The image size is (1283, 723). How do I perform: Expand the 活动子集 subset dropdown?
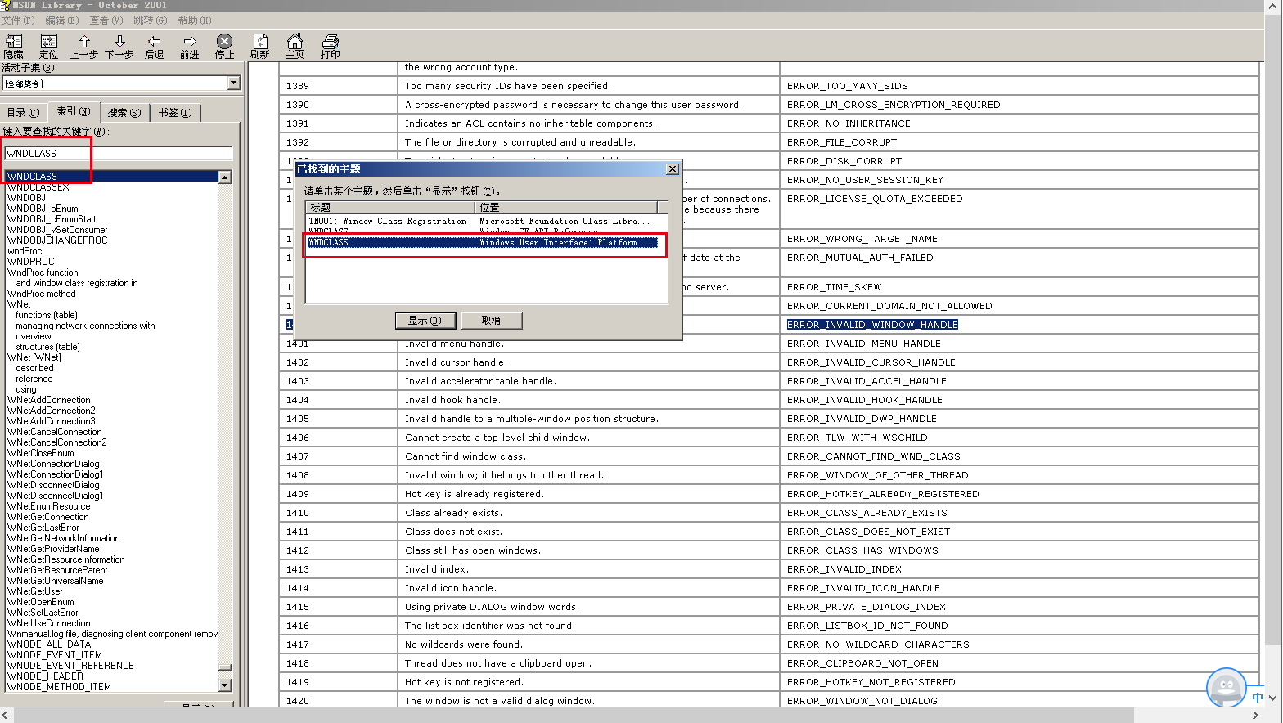coord(234,83)
